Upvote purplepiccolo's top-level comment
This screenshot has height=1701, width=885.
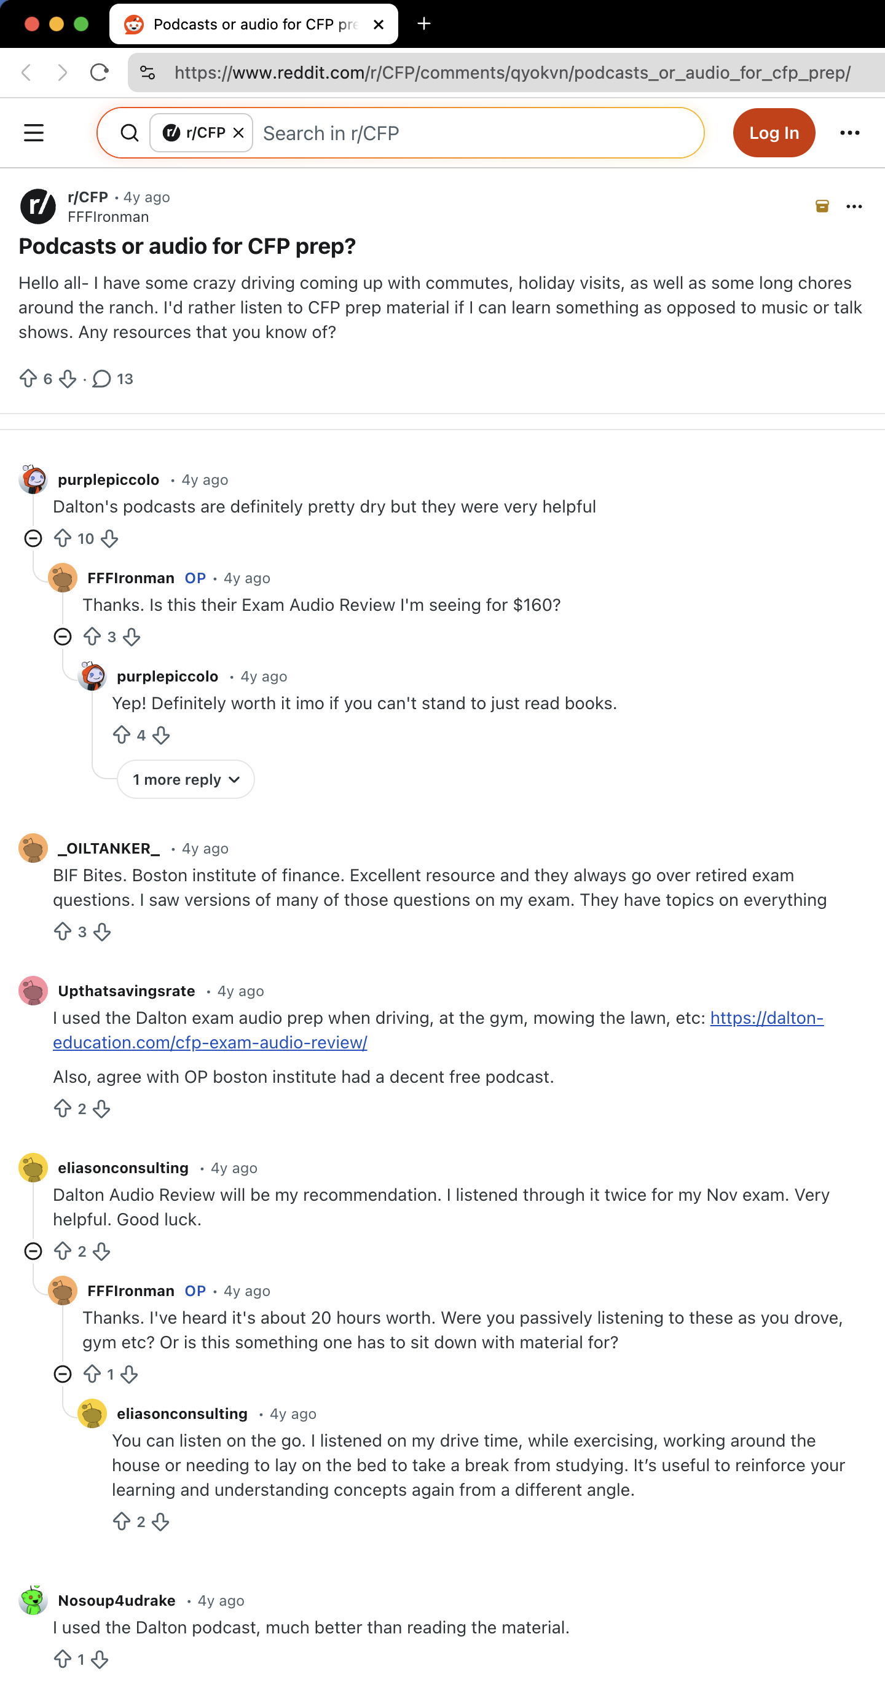point(63,538)
